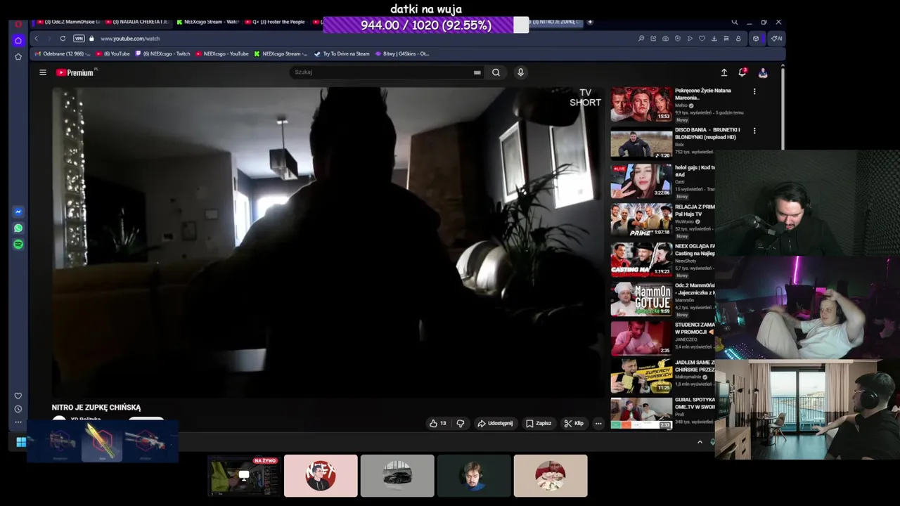Click the Klip scissors button
900x506 pixels.
[574, 423]
